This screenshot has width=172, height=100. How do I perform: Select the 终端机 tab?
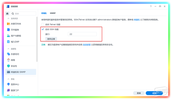coord(44,13)
